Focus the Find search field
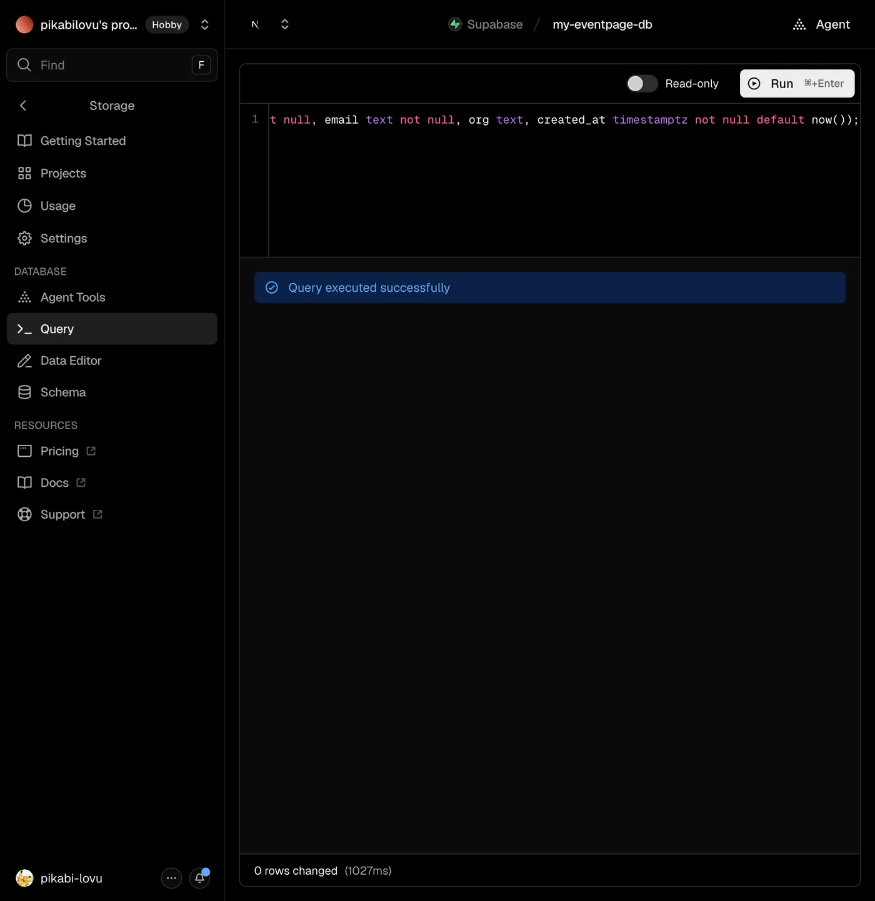This screenshot has height=901, width=875. 112,65
